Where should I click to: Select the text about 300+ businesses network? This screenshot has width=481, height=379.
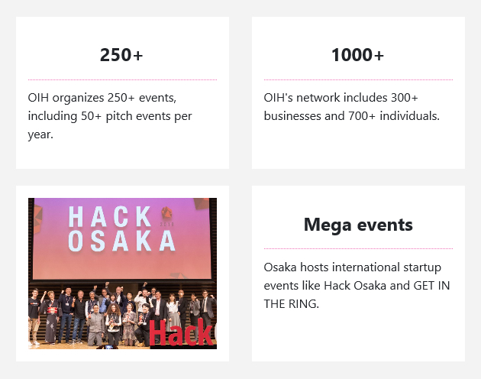click(x=351, y=106)
